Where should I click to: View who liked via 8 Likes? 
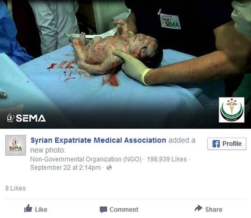pos(15,188)
